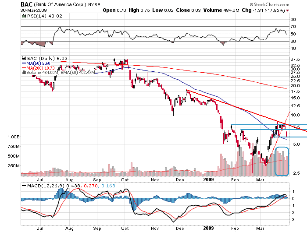307x232 pixels.
Task: Click the 750M volume axis label
Action: [x=14, y=147]
